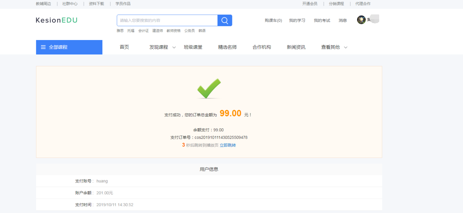Select the 雅思 hot search keyword

tap(120, 31)
